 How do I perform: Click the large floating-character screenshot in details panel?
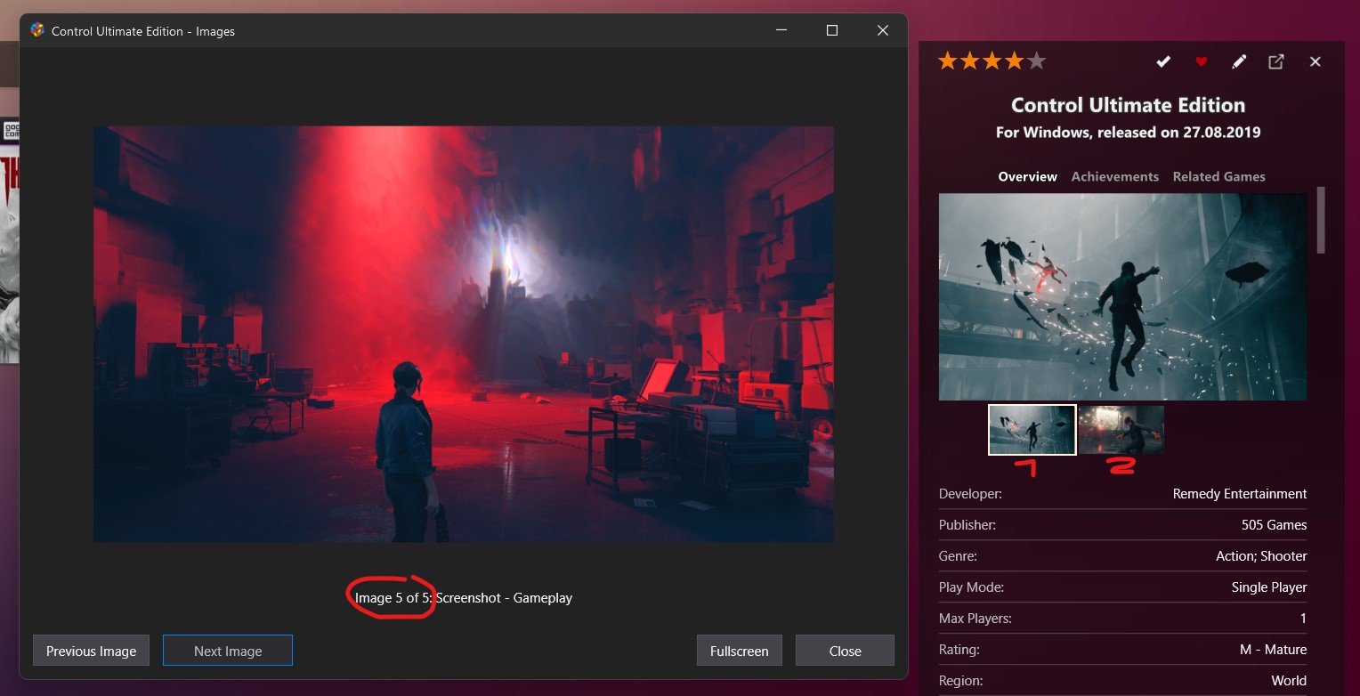(1122, 296)
